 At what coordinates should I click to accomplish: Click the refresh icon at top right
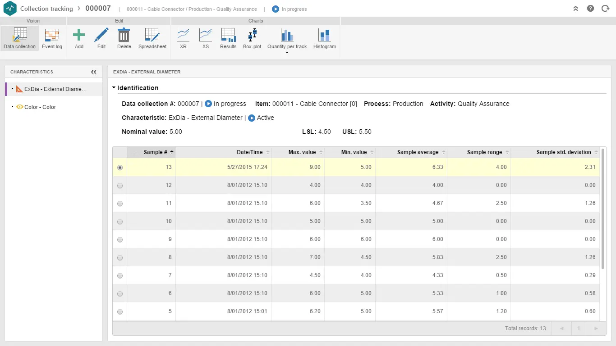pyautogui.click(x=605, y=9)
